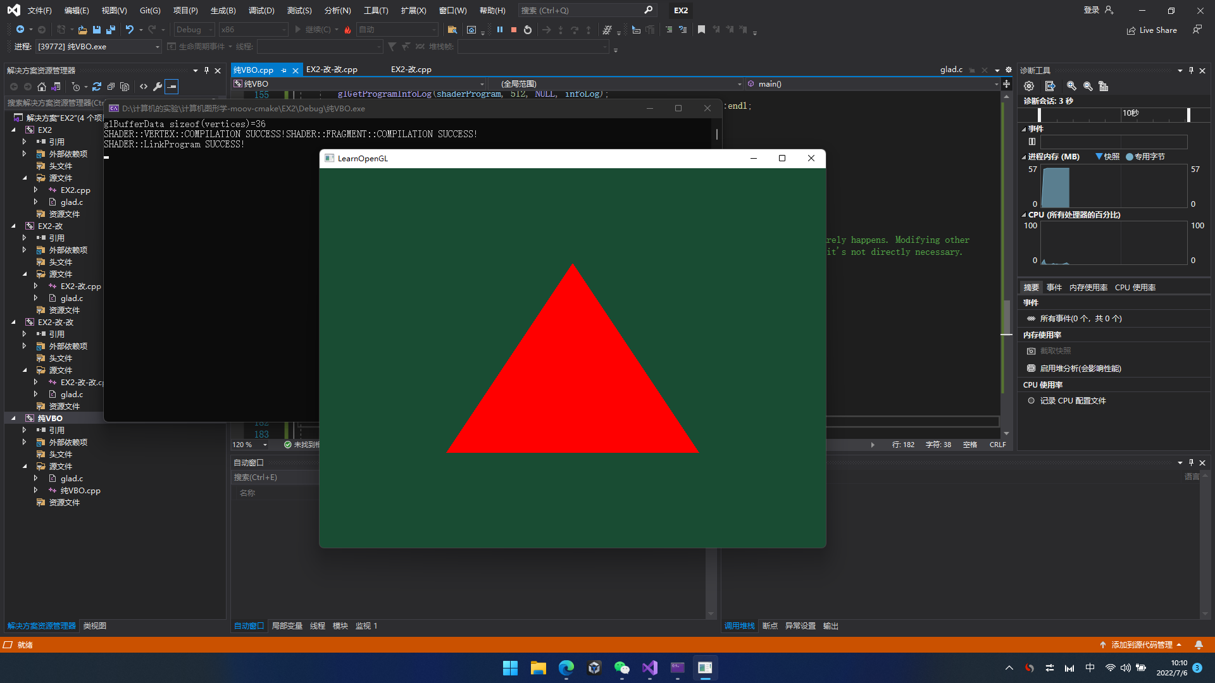Click the zoom in icon in diagnostics tools
1215x683 pixels.
tap(1071, 86)
